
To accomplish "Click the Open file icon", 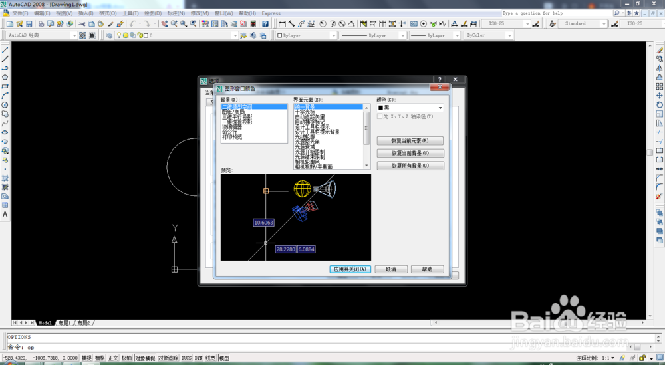I will click(x=19, y=24).
